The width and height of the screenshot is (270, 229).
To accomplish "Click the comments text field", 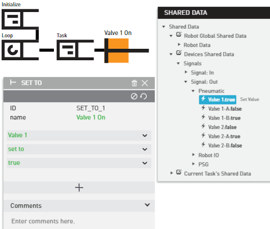I will pyautogui.click(x=79, y=221).
